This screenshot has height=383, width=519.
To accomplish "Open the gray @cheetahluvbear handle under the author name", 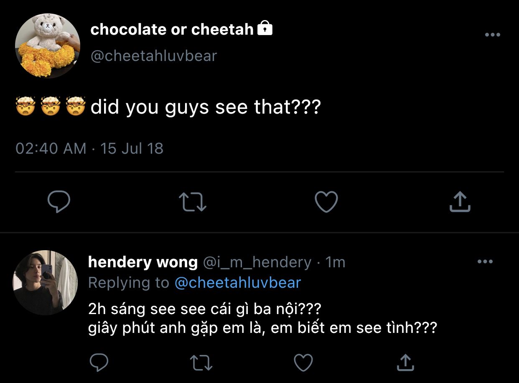I will point(154,56).
